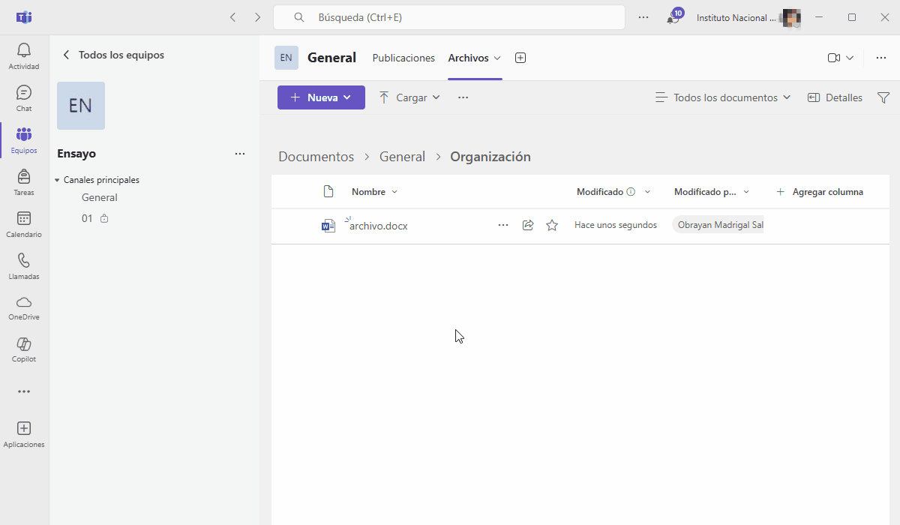Open the Llamadas phone icon
900x525 pixels.
[24, 265]
